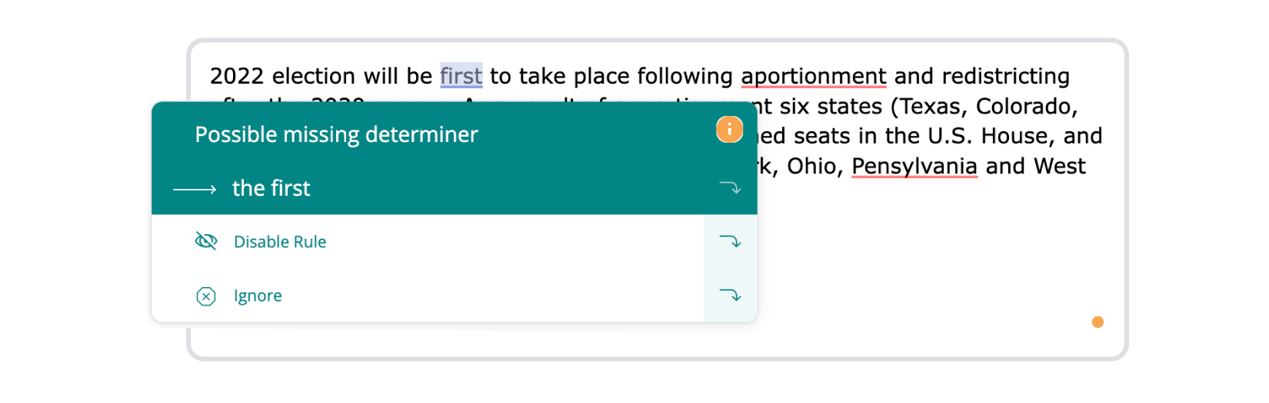This screenshot has height=403, width=1269.
Task: Click the "Possible missing determiner" heading
Action: point(336,135)
